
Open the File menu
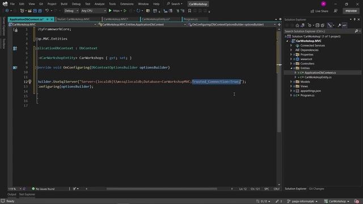tap(12, 4)
